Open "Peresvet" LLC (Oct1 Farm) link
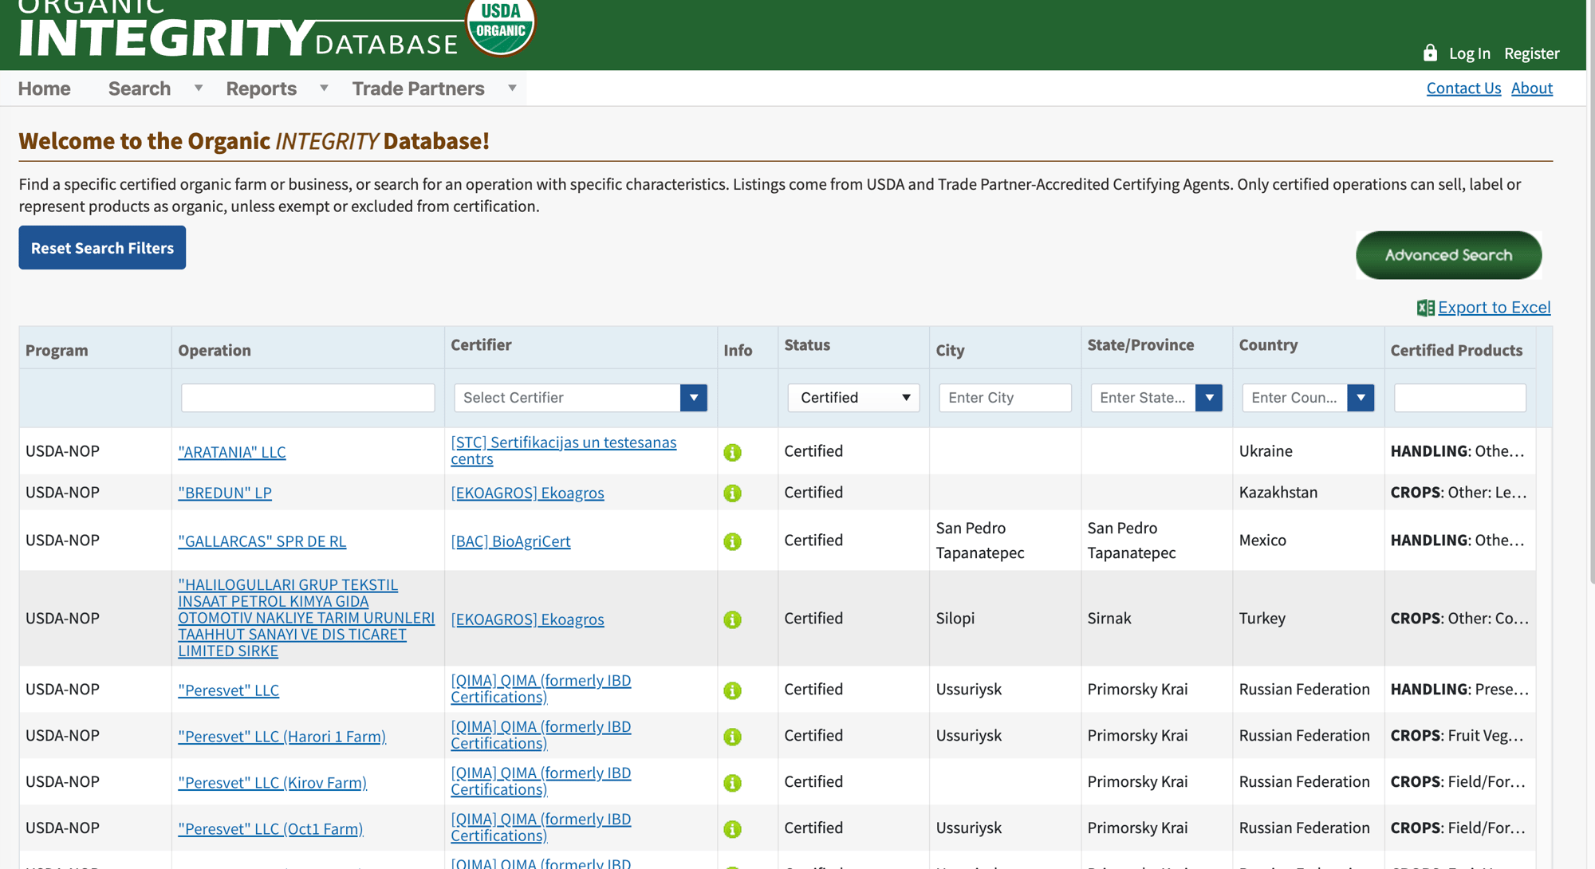The height and width of the screenshot is (869, 1595). (270, 829)
